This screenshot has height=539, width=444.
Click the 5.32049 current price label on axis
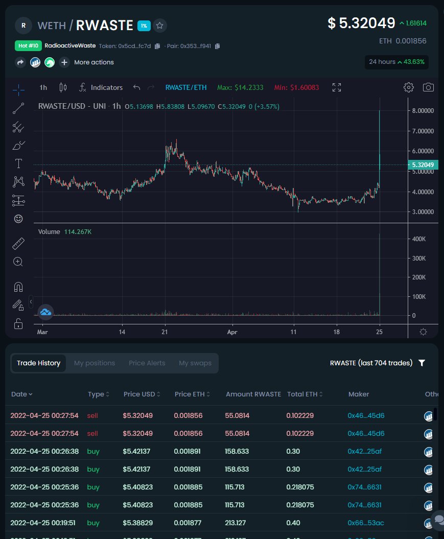[423, 165]
